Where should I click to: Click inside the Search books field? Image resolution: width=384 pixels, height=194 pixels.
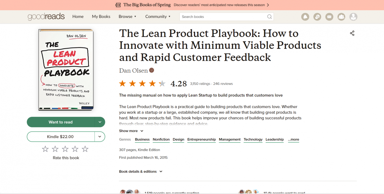tap(222, 17)
